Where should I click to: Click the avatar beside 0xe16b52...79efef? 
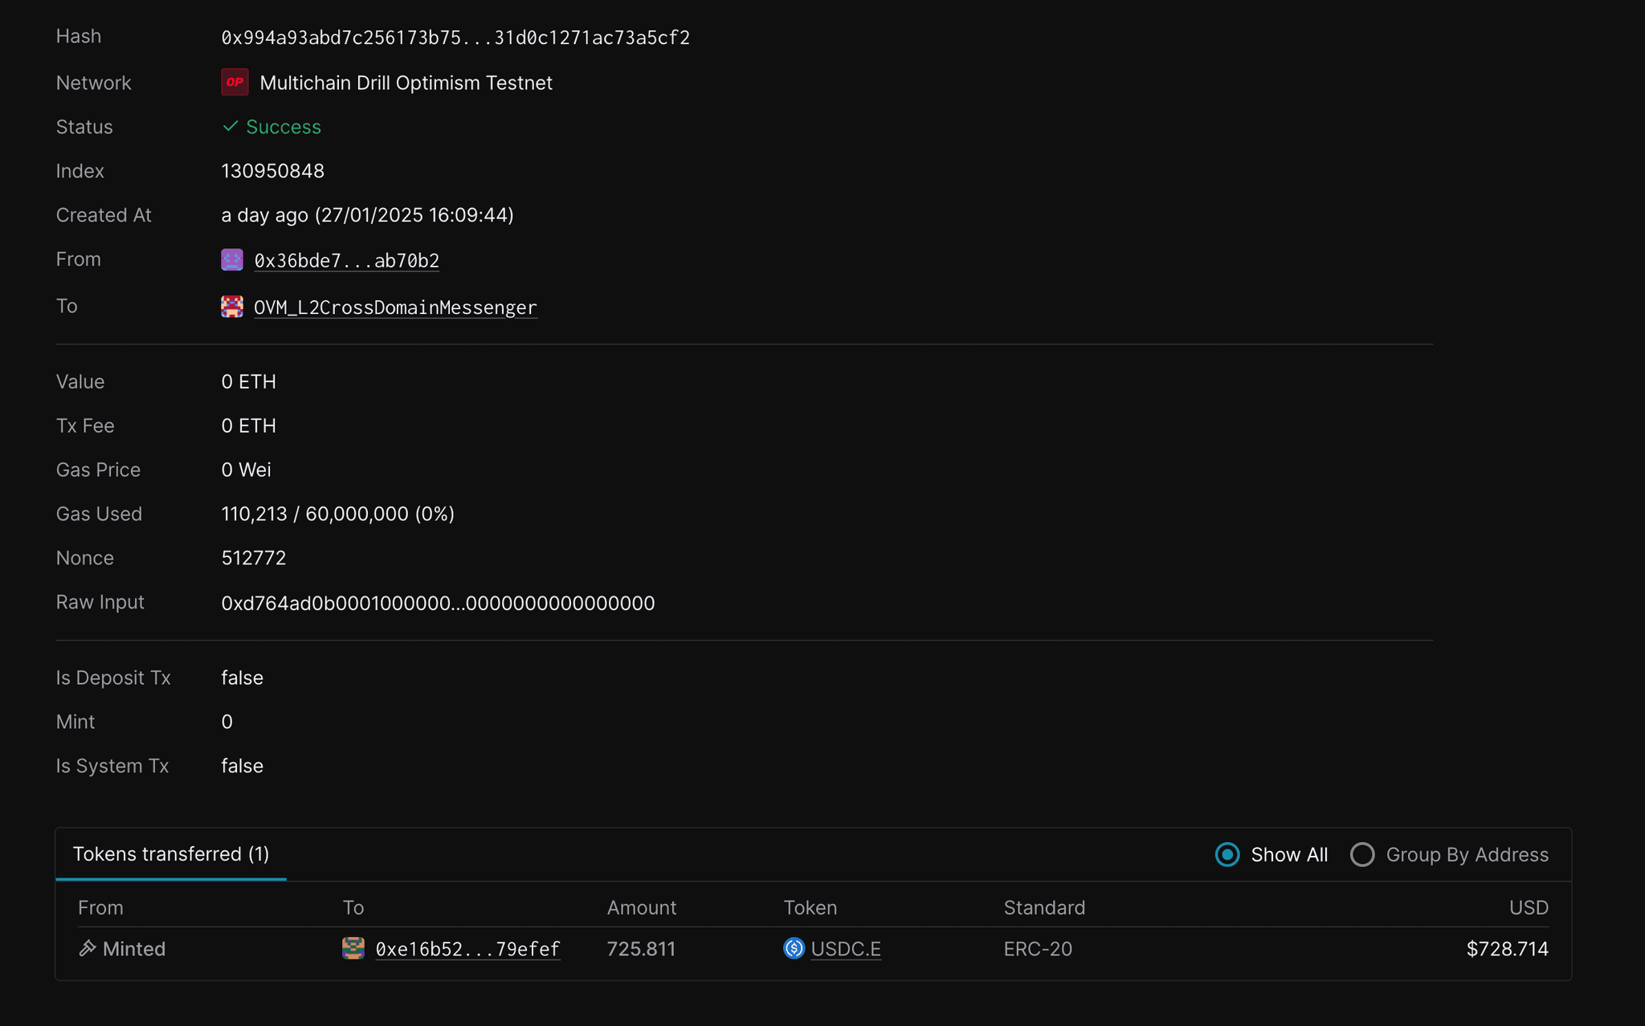(353, 948)
